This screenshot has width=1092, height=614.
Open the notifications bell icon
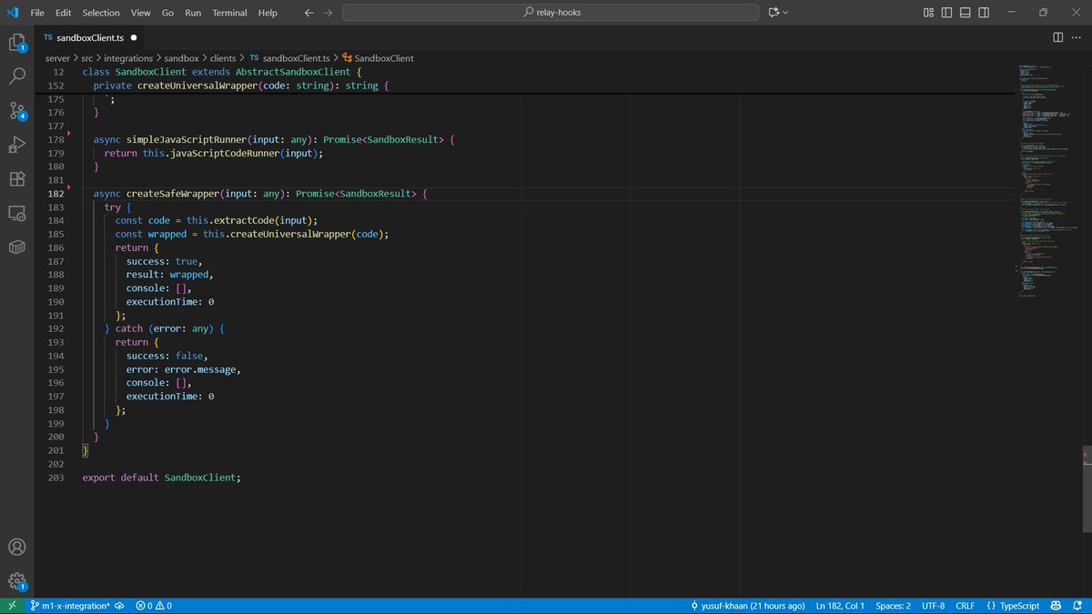[1077, 605]
